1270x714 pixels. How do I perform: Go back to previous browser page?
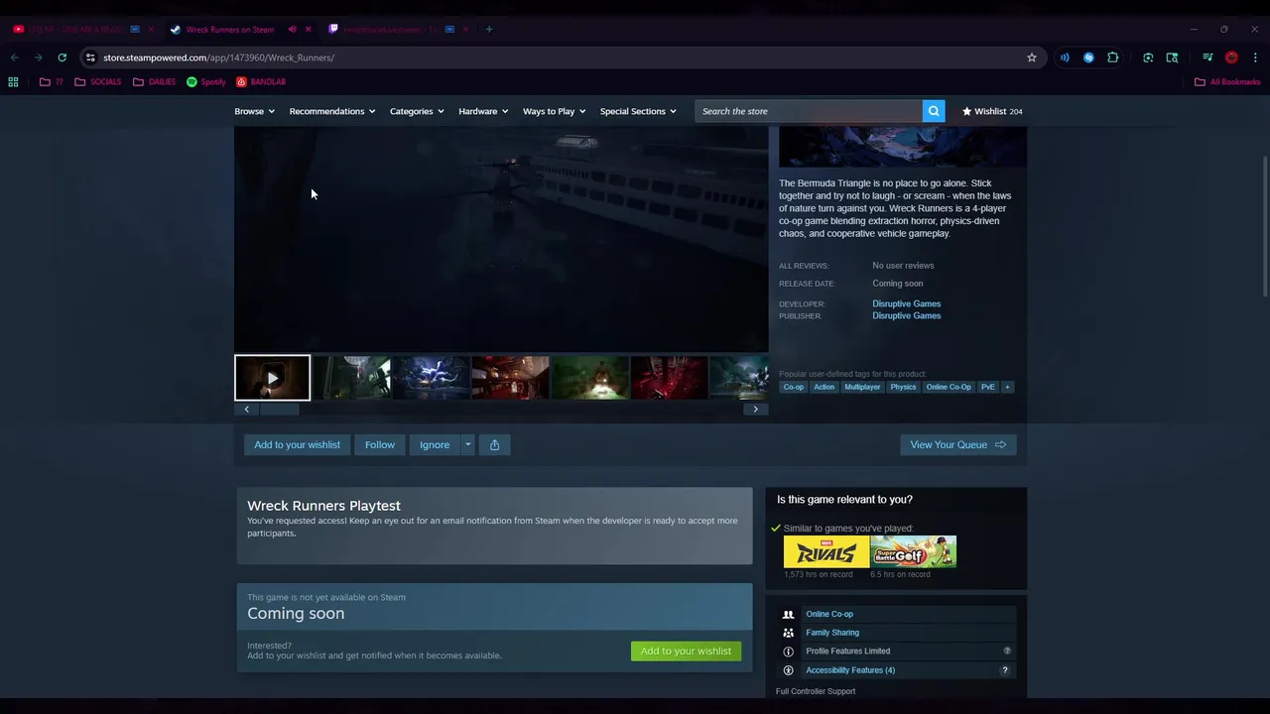tap(15, 58)
